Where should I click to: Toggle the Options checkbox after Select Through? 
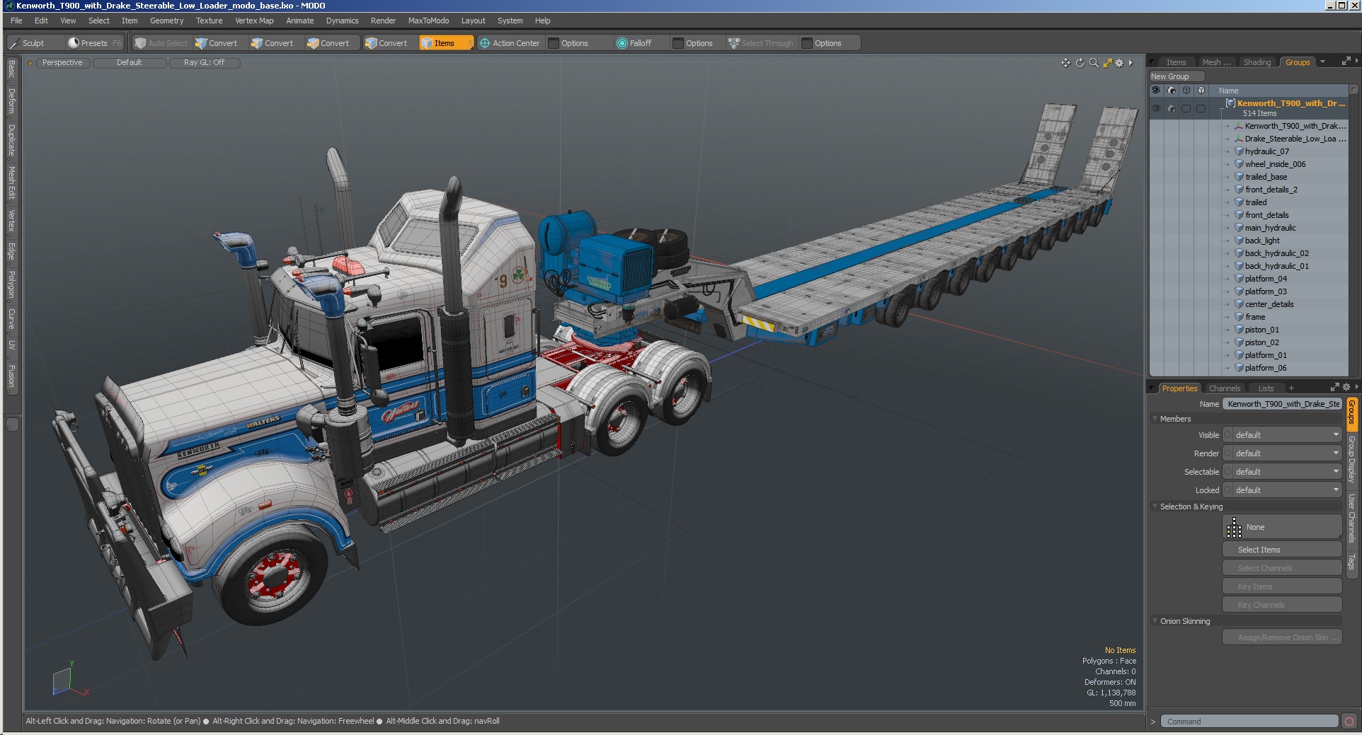[x=807, y=43]
